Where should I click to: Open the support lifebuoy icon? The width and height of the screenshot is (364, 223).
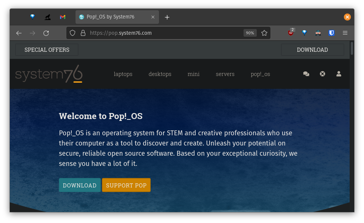click(322, 74)
